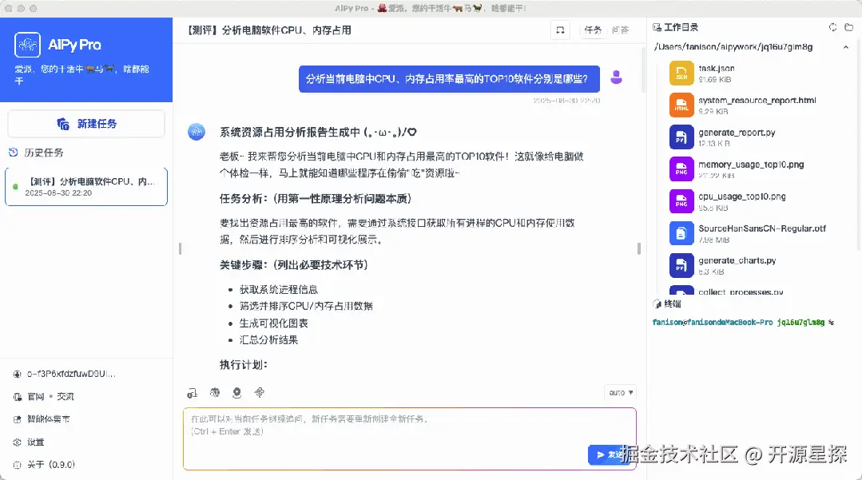Image resolution: width=862 pixels, height=480 pixels.
Task: Collapse the /Users/fanison/aipywork directory chevron
Action: click(x=846, y=47)
